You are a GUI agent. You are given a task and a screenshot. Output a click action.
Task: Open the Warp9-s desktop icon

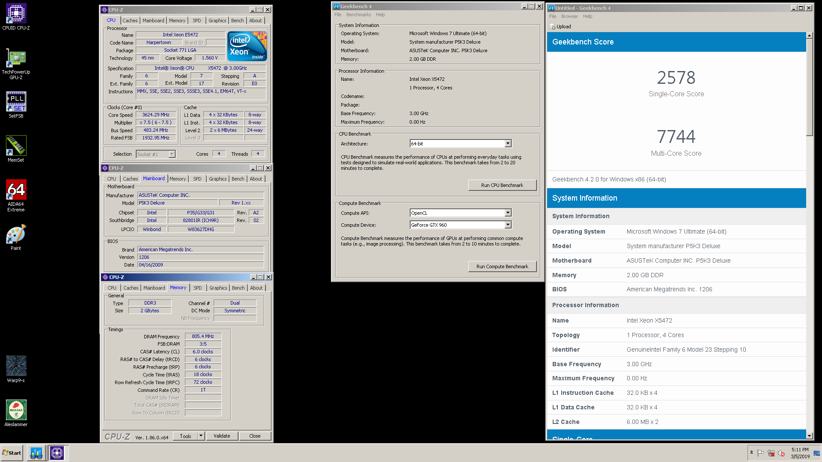point(16,369)
